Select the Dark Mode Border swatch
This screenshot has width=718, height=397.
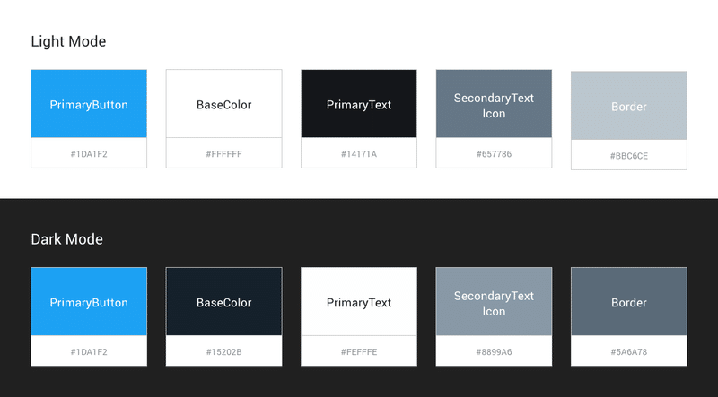pyautogui.click(x=629, y=301)
